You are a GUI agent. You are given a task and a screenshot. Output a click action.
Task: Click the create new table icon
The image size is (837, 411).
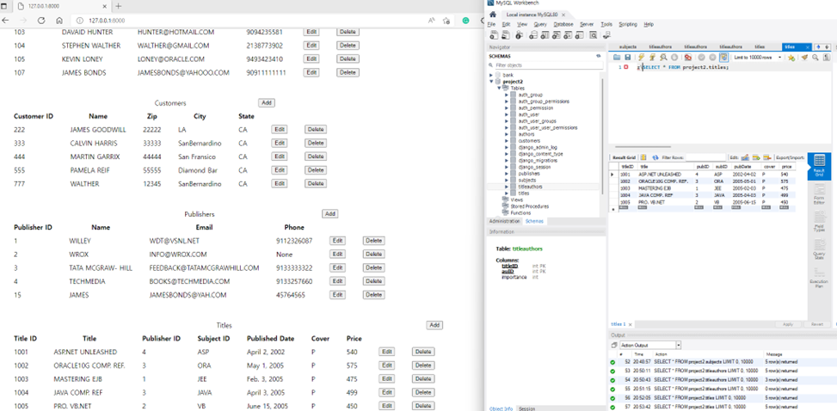tap(545, 35)
